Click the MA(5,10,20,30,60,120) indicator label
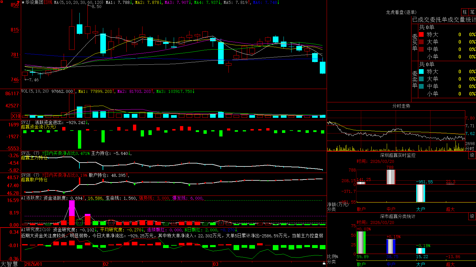Image resolution: width=476 pixels, height=267 pixels. [79, 2]
